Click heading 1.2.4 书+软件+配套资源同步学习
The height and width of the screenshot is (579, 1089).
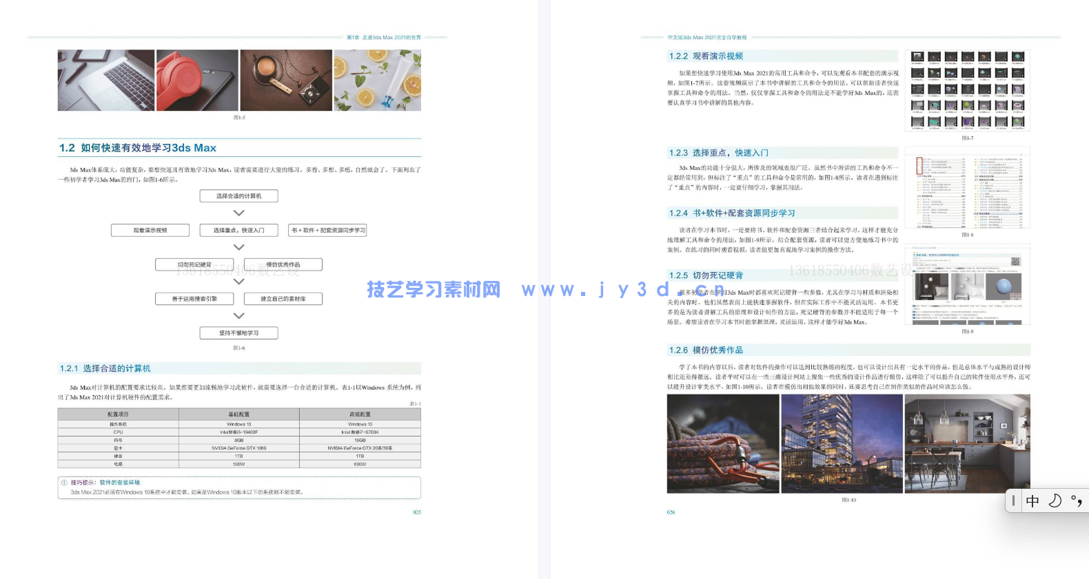731,213
